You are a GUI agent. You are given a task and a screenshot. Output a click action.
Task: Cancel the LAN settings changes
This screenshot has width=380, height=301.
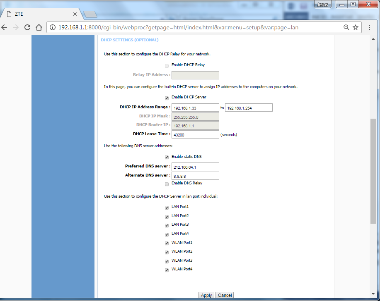pyautogui.click(x=225, y=295)
